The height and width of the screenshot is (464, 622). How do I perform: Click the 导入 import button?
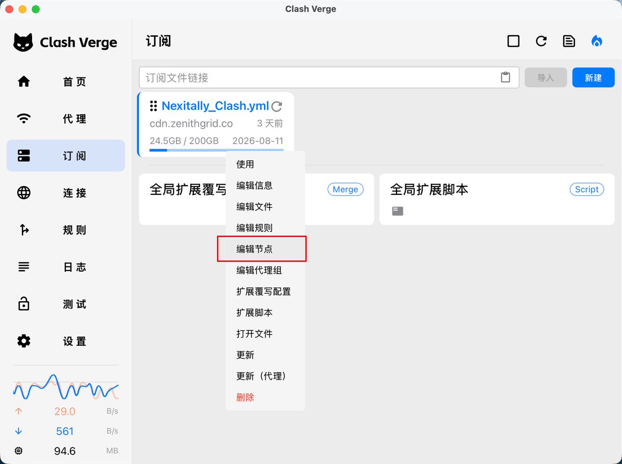546,77
